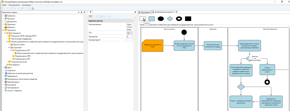Click the green add icon in properties toolbar
Screen dimensions: 290x111
(109, 16)
